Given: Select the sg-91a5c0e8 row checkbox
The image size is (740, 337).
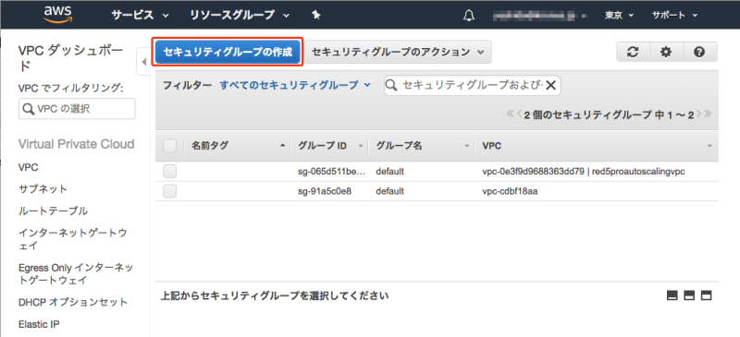Looking at the screenshot, I should (x=170, y=191).
